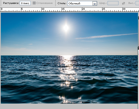Click the 15 mark on the horizontal ruler
The height and width of the screenshot is (109, 139).
pyautogui.click(x=63, y=9)
